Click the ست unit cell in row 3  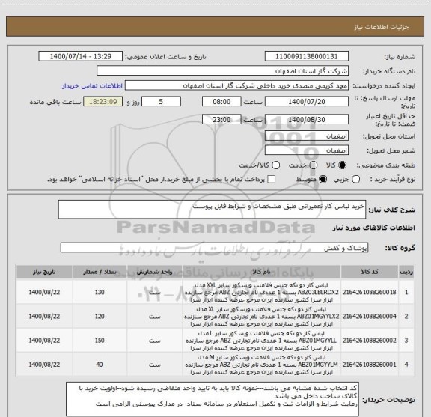tap(154, 341)
